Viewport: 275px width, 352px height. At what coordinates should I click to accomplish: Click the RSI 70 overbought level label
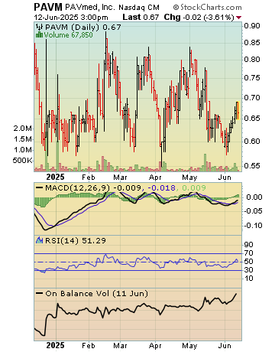coord(249,253)
